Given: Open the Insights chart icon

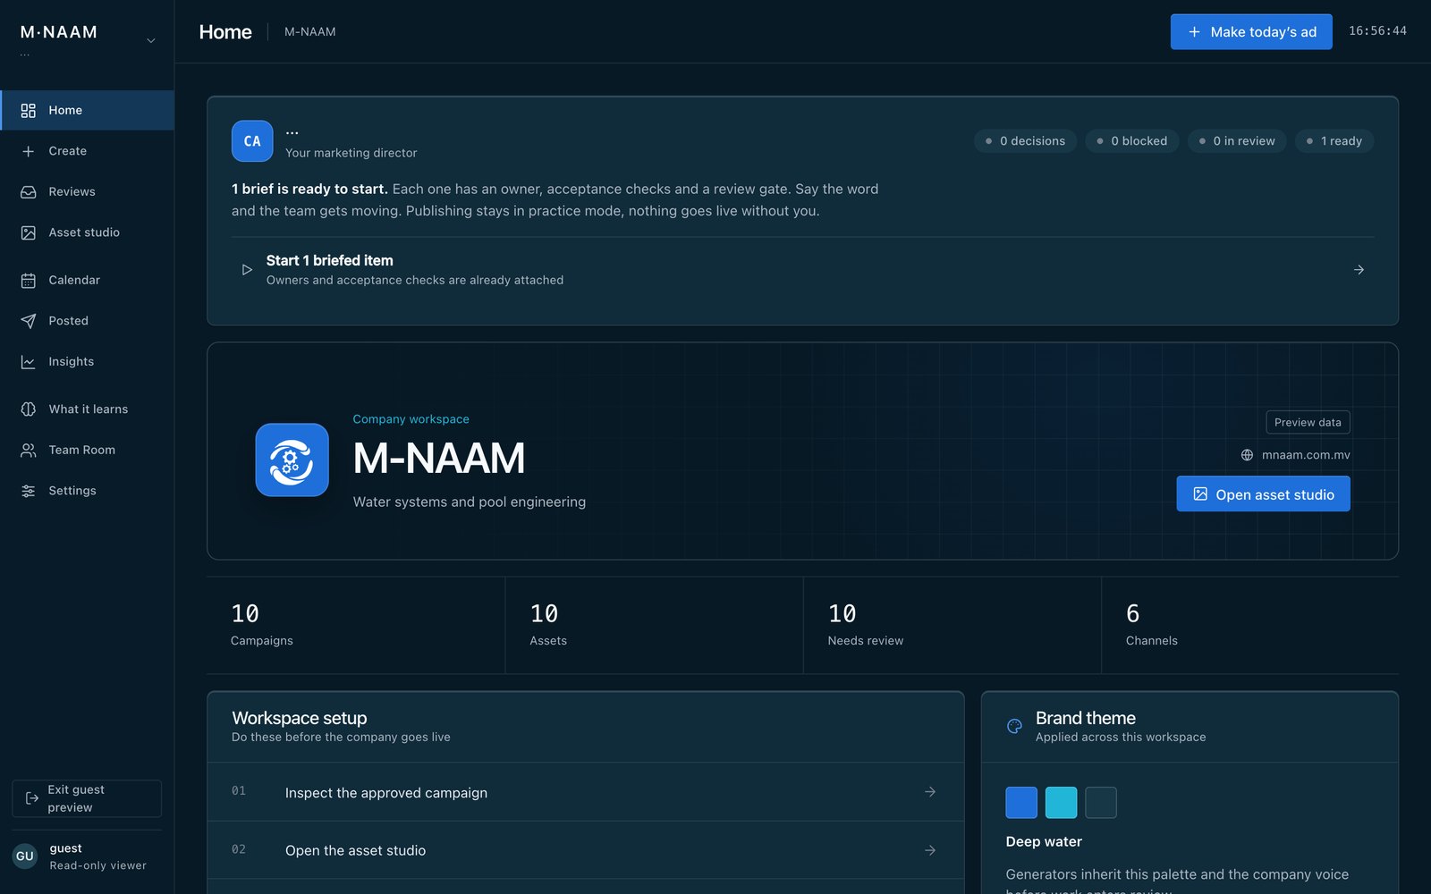Looking at the screenshot, I should pyautogui.click(x=29, y=362).
